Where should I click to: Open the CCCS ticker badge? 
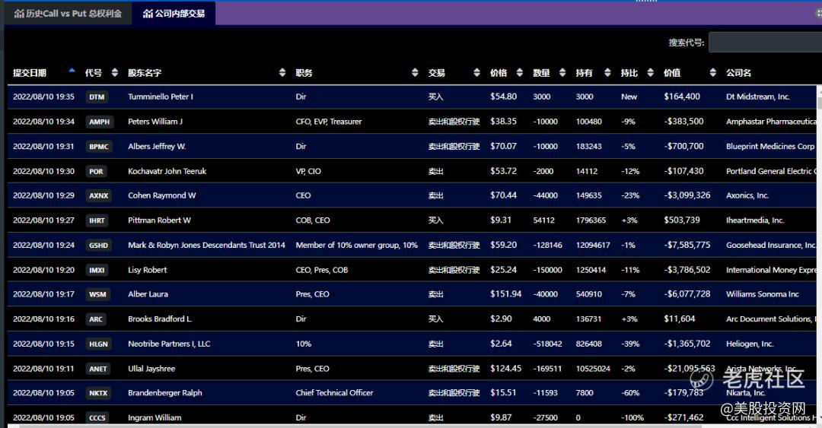[97, 418]
